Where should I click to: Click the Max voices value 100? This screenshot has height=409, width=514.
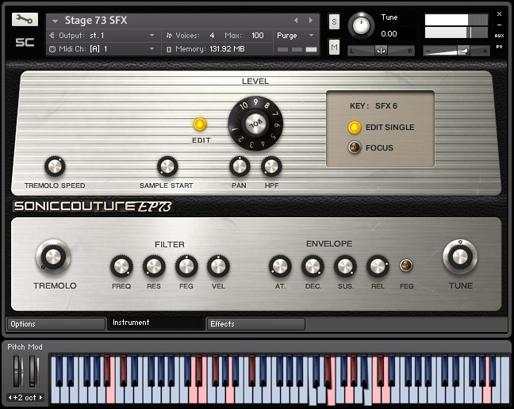(x=258, y=36)
